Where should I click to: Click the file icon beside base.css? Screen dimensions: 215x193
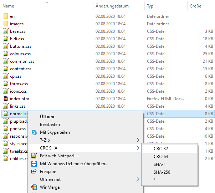point(5,32)
